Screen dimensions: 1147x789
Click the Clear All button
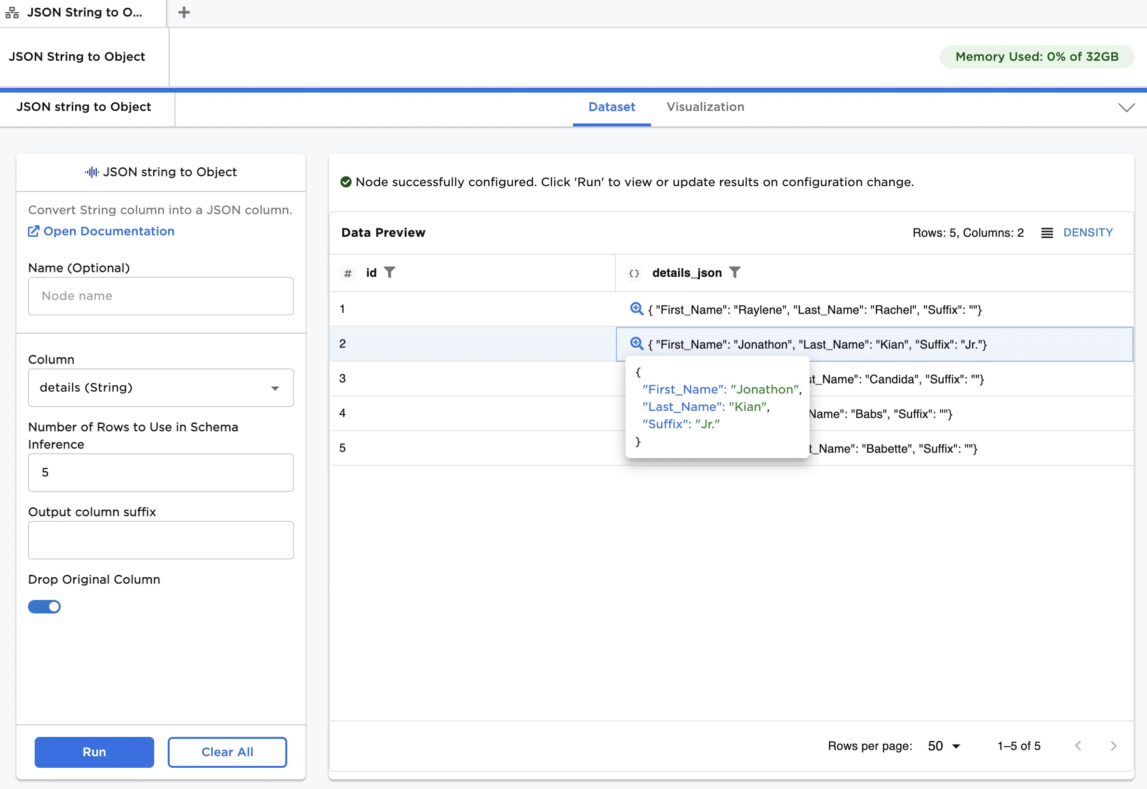point(227,752)
